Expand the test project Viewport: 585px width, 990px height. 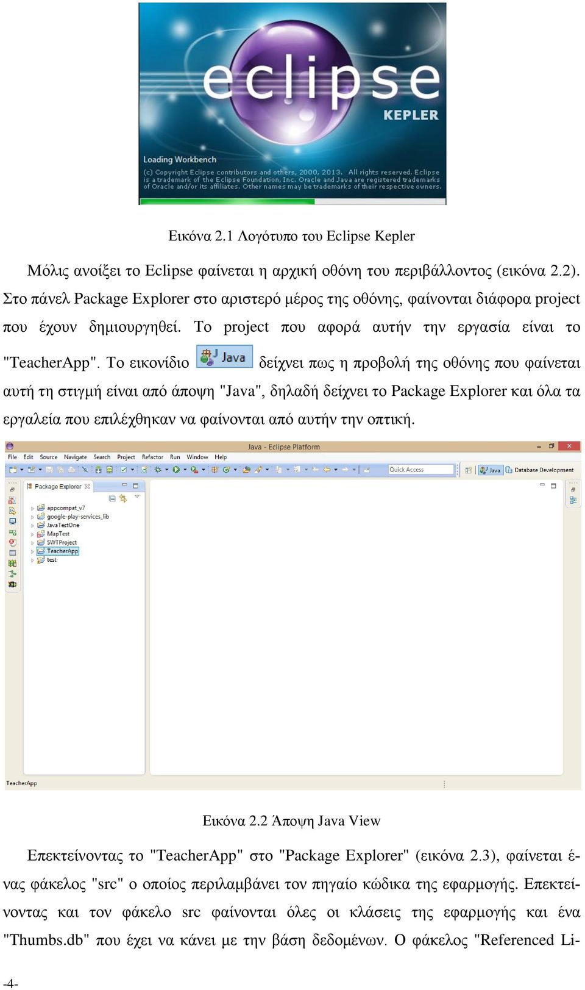pos(32,559)
